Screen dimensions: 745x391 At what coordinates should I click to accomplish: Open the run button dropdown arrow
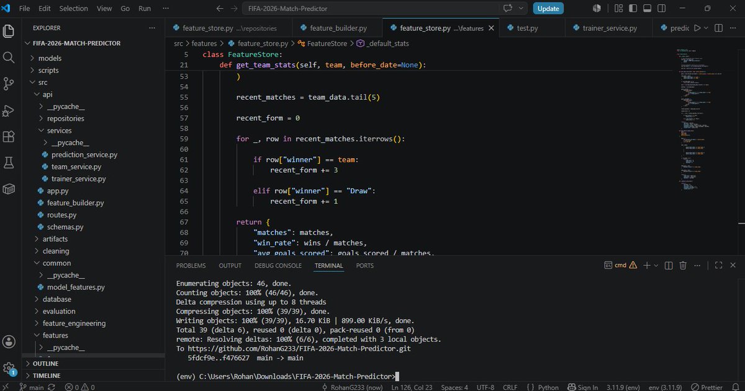707,28
